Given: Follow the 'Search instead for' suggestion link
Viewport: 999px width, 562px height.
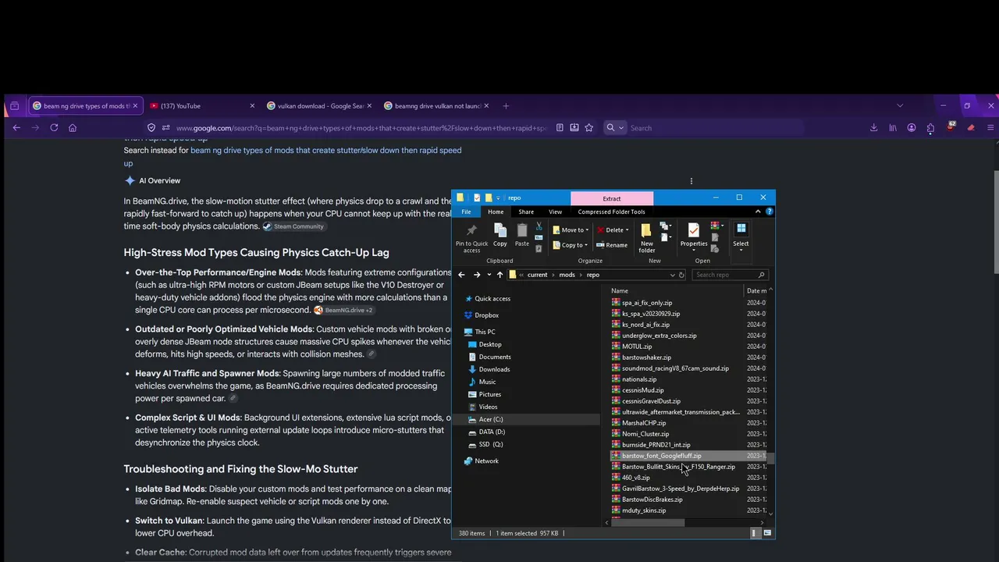Looking at the screenshot, I should [x=292, y=157].
